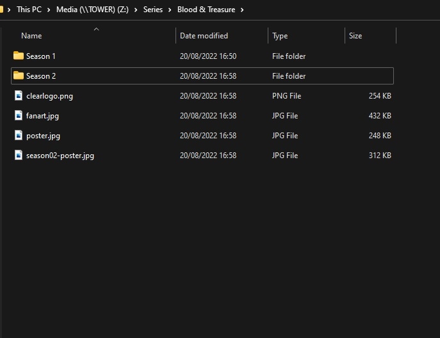This screenshot has width=440, height=338.
Task: Sort files by Name column header
Action: 31,36
